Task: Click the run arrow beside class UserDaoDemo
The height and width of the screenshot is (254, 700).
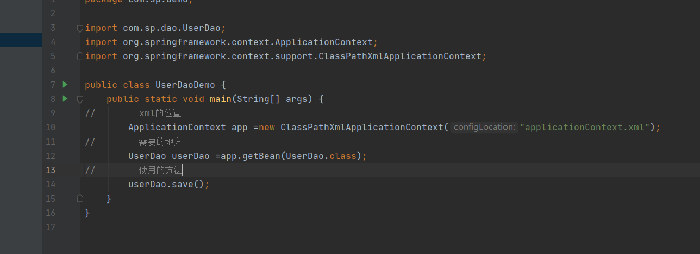Action: [65, 84]
